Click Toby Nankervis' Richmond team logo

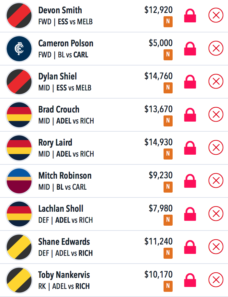[19, 280]
